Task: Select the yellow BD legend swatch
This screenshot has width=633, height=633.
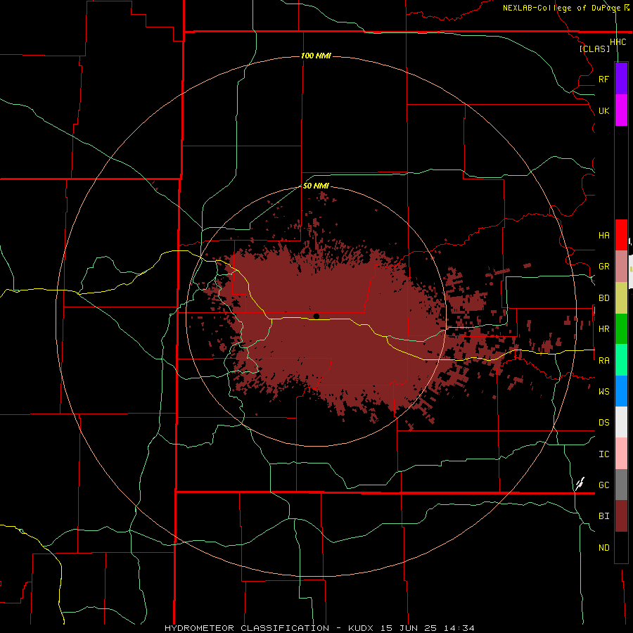Action: click(x=621, y=298)
